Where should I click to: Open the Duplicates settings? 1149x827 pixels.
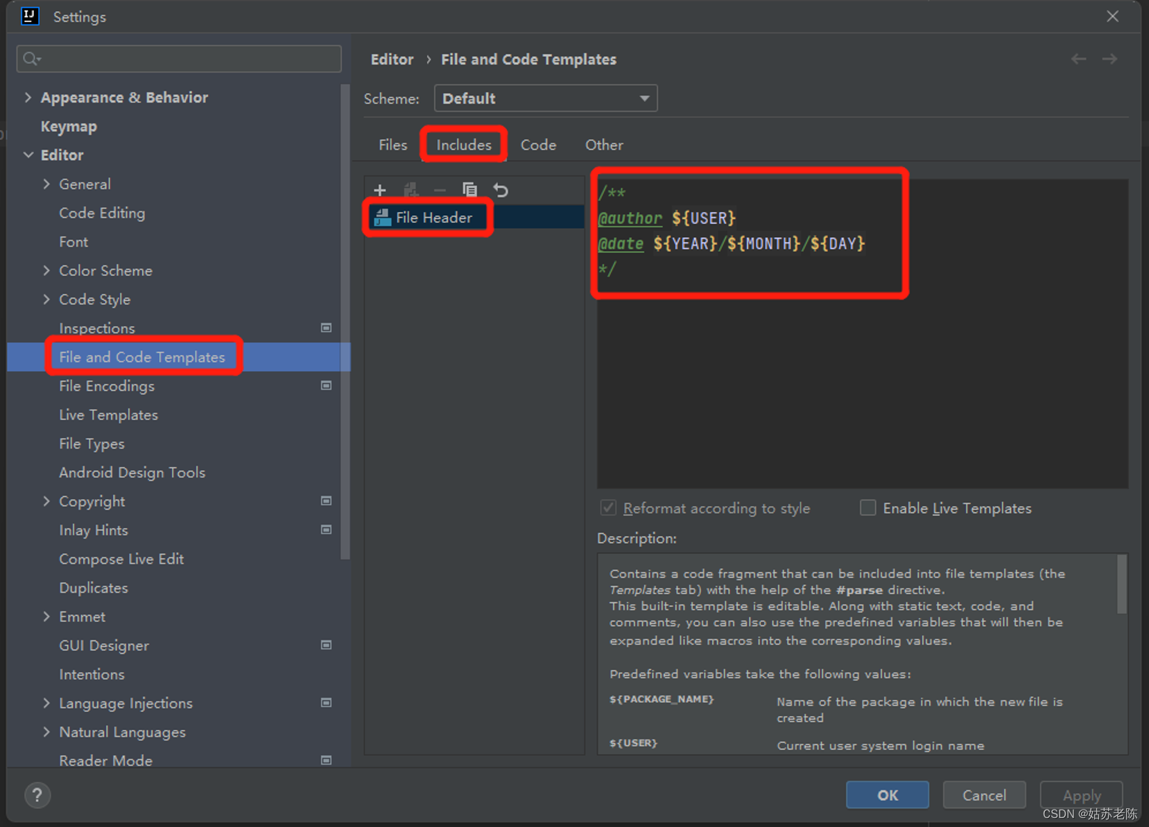(94, 588)
